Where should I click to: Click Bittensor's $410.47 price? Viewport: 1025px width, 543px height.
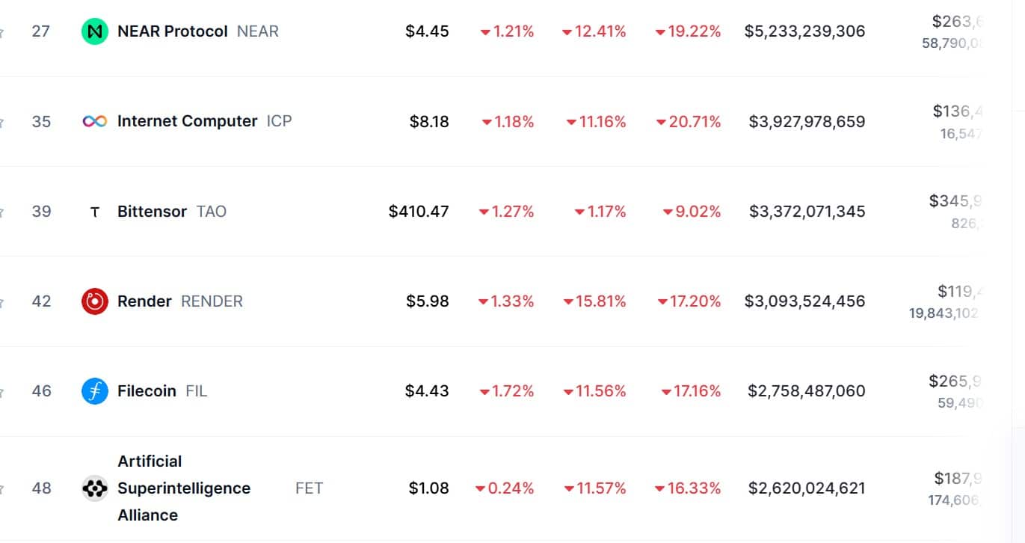(419, 212)
